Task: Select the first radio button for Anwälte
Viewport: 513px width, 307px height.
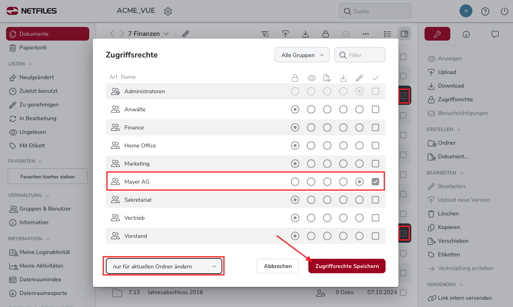Action: pyautogui.click(x=295, y=109)
